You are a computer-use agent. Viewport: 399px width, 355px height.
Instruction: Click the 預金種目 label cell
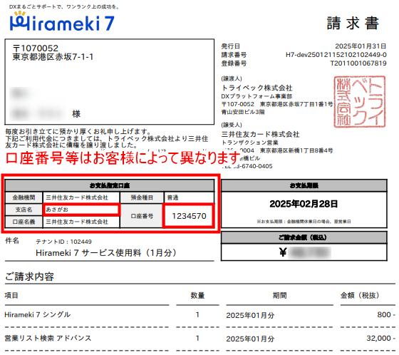tap(142, 197)
